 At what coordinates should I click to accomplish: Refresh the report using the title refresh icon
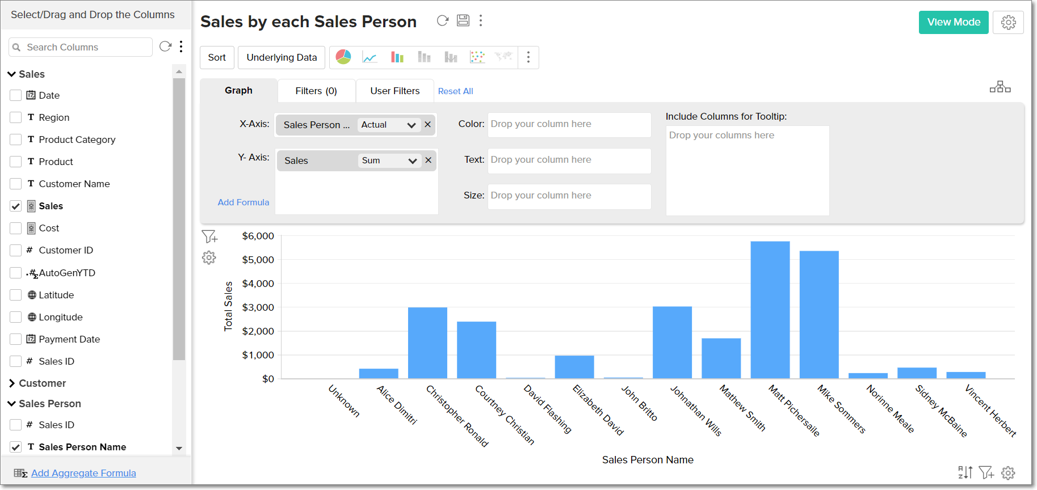(x=443, y=21)
